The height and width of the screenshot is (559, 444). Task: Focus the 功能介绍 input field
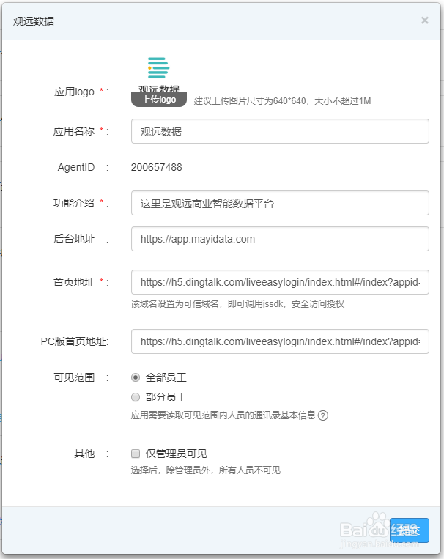point(280,203)
